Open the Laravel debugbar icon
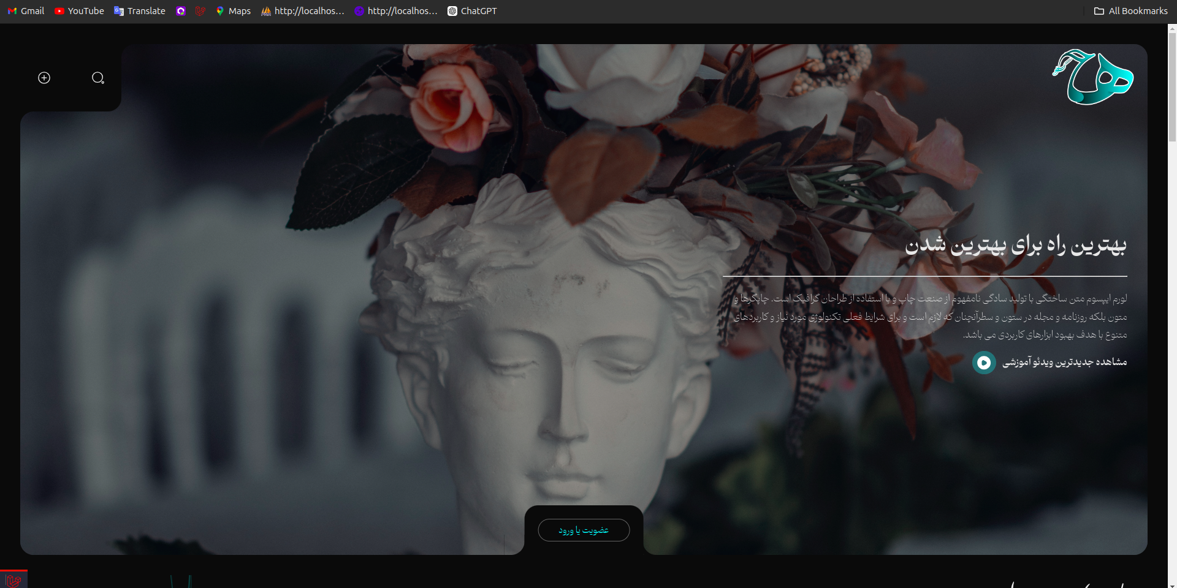Screen dimensions: 1177x588 tap(13, 579)
